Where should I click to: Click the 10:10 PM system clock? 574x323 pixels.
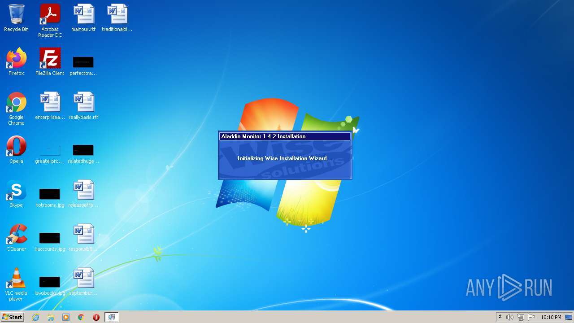coord(551,317)
